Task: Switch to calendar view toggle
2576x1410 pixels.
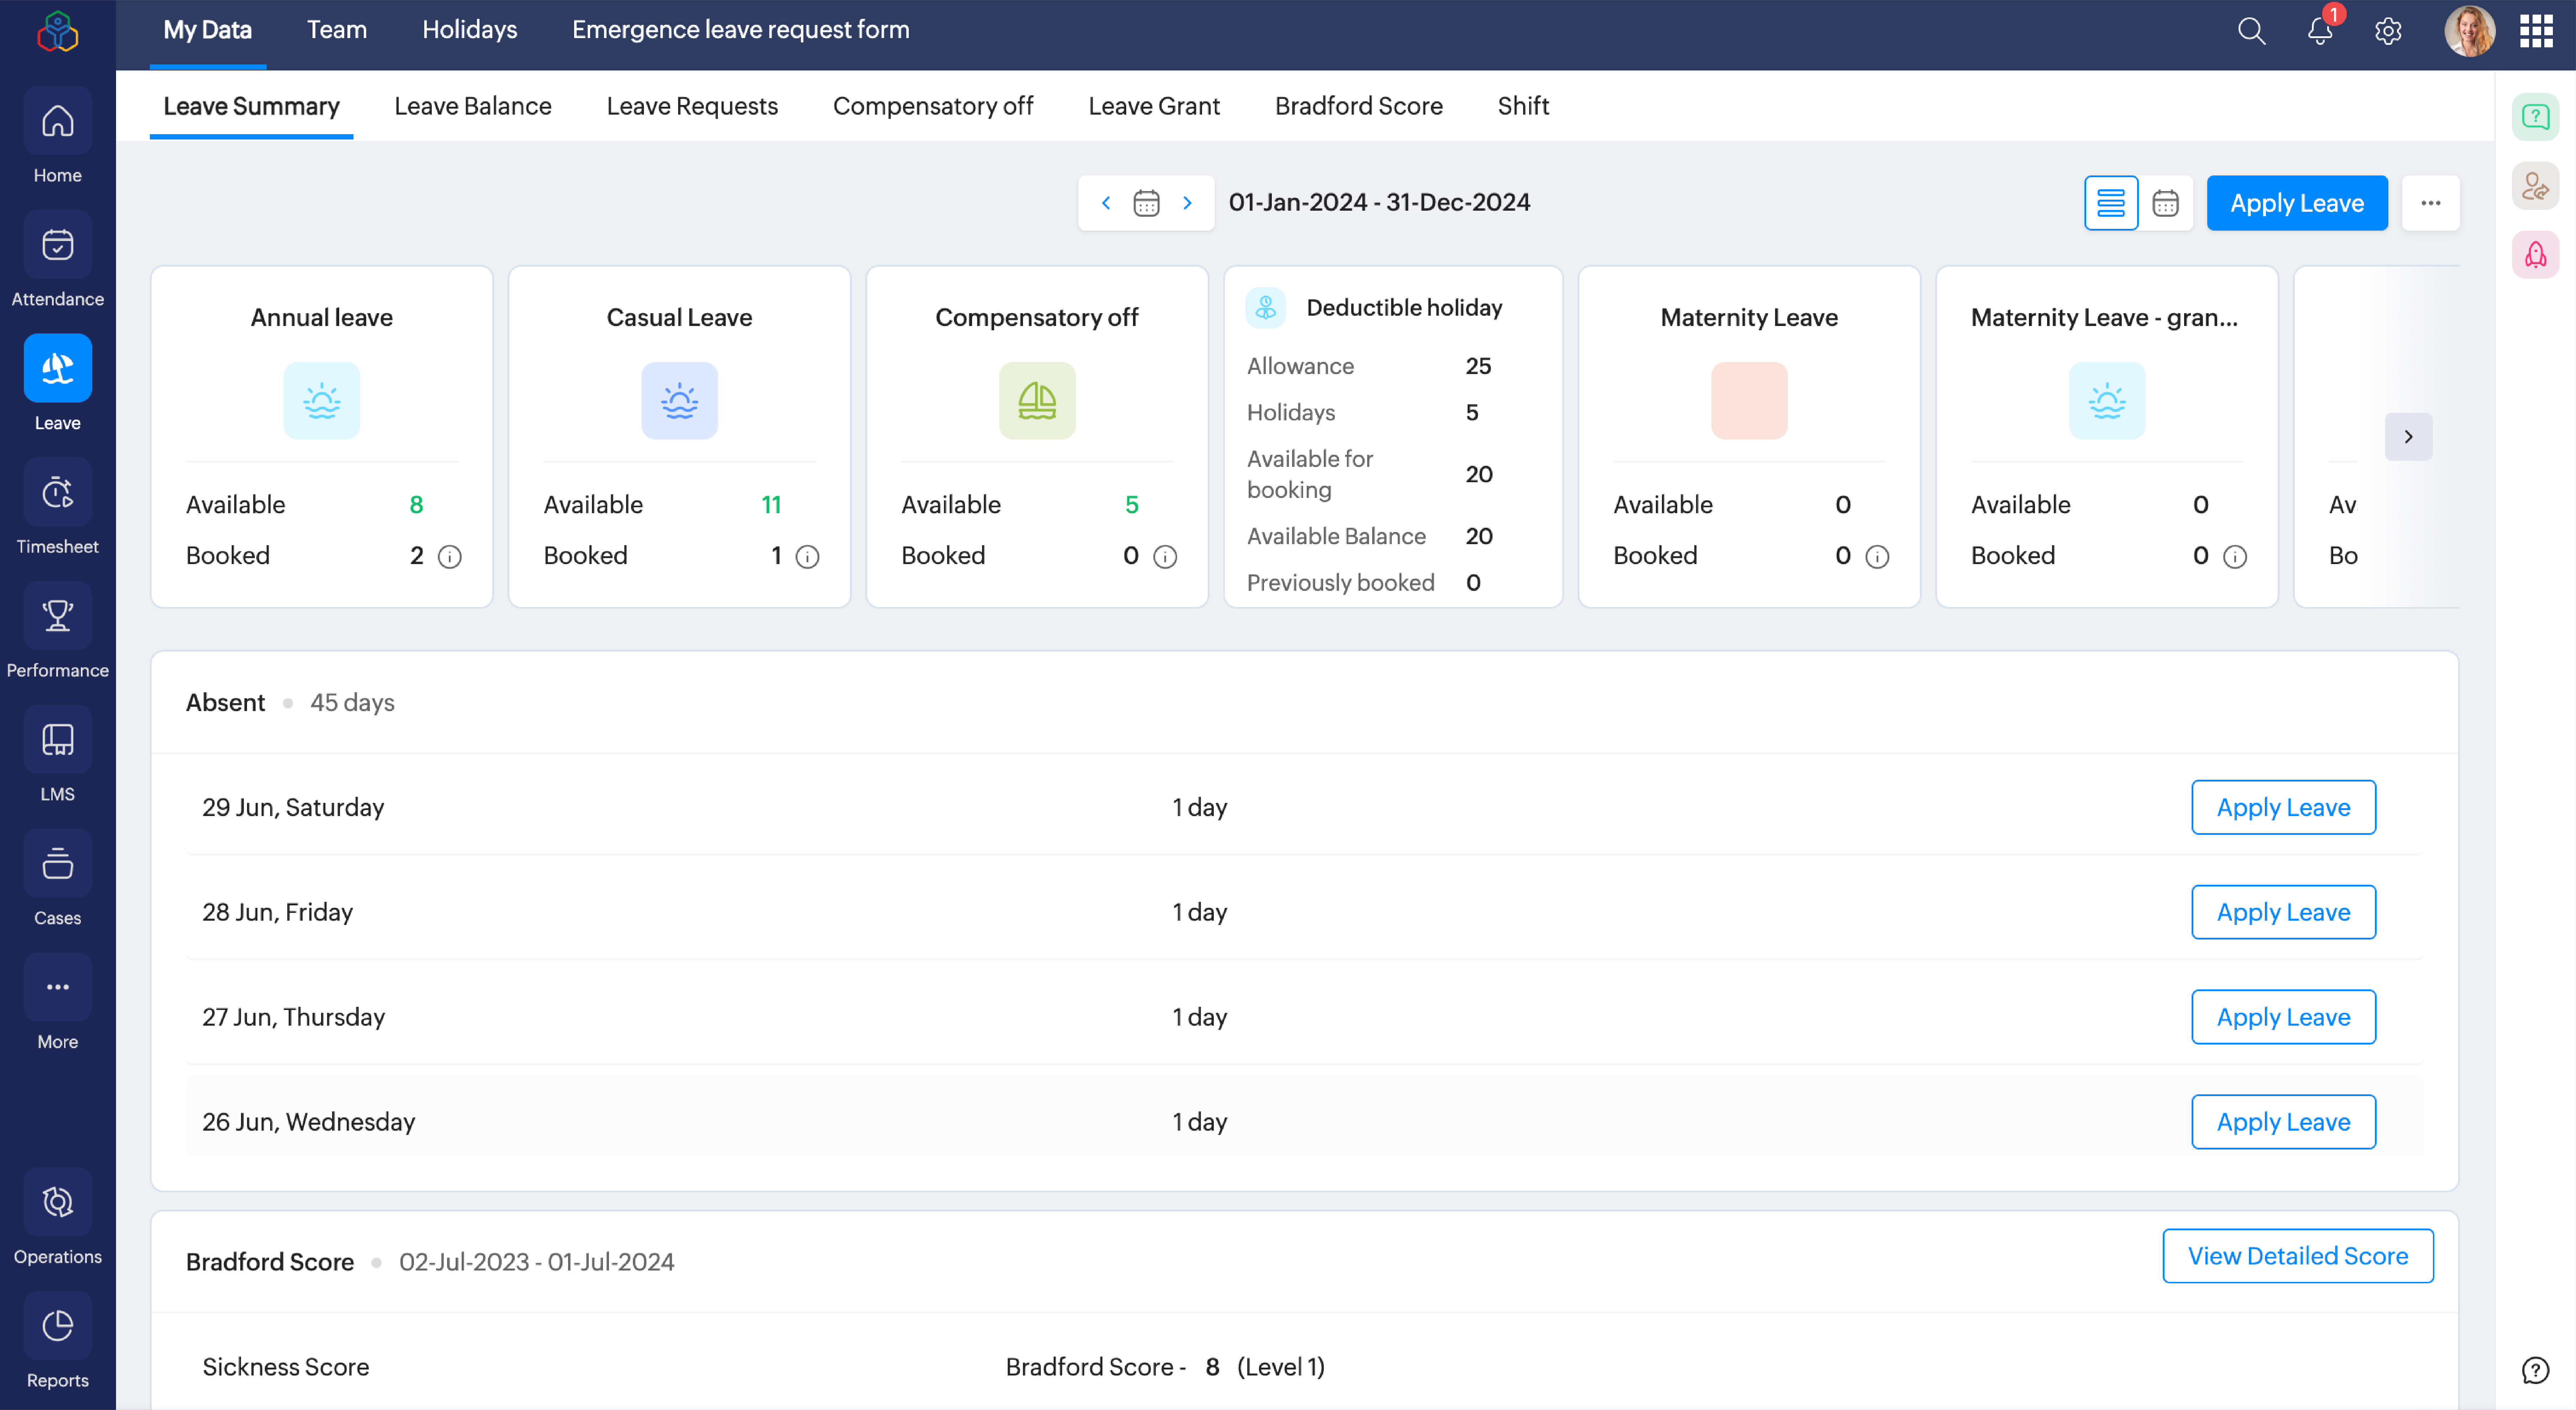Action: (2165, 203)
